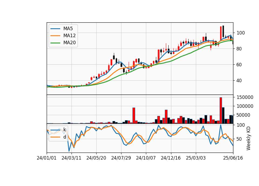Click the 24/03/11 date axis label

point(71,158)
